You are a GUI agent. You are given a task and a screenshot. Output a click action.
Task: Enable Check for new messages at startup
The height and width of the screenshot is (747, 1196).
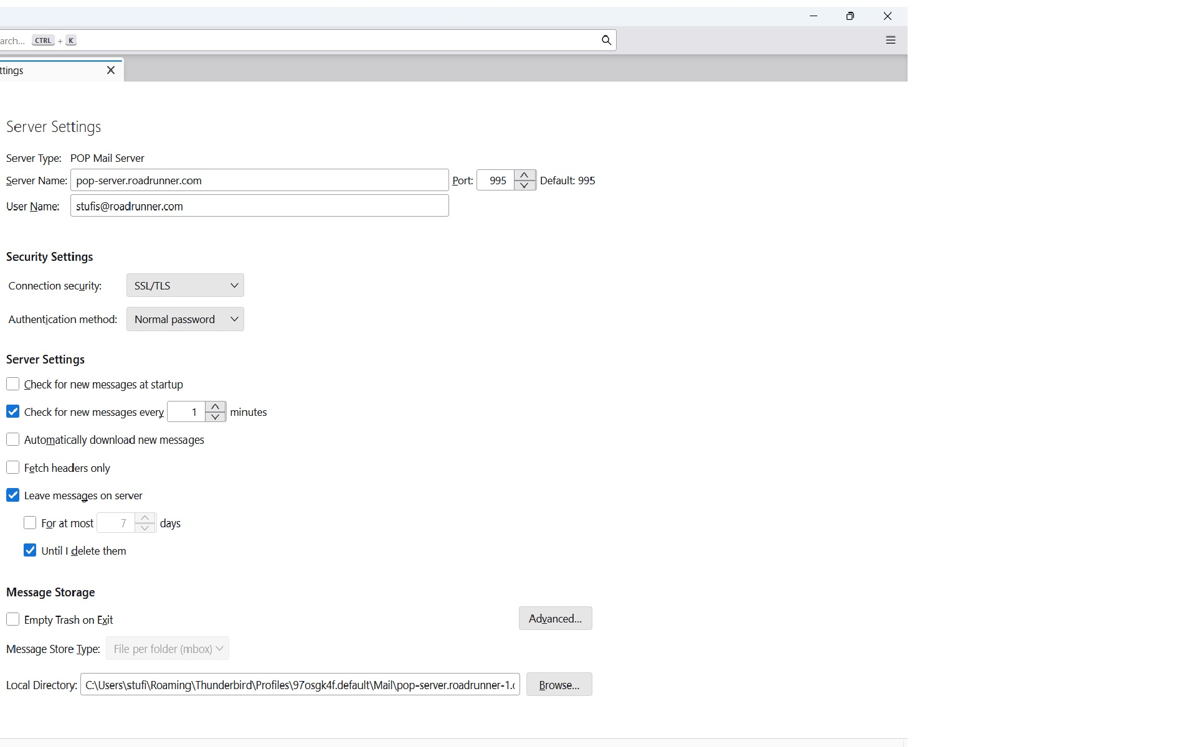tap(13, 384)
